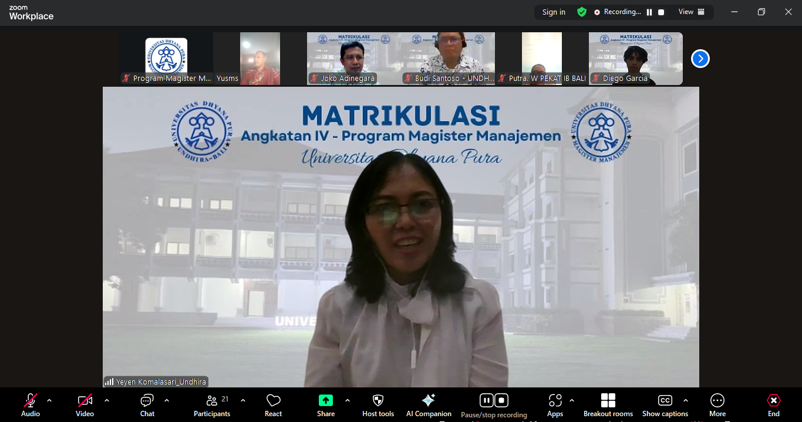Select Joko Adinegara's video thumbnail

[353, 59]
